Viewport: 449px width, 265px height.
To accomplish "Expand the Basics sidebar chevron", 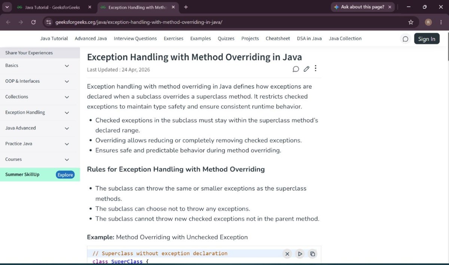I will 67,66.
